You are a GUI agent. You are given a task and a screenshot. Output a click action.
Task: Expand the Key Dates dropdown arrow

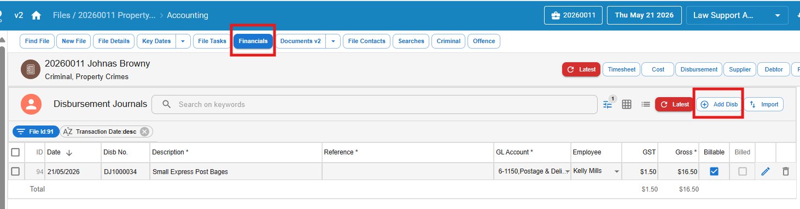(x=183, y=41)
